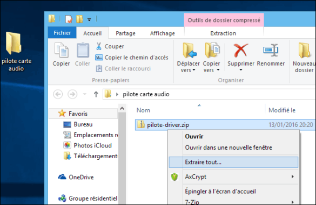Click the red Supprimer icon
316x205 pixels.
coord(240,51)
